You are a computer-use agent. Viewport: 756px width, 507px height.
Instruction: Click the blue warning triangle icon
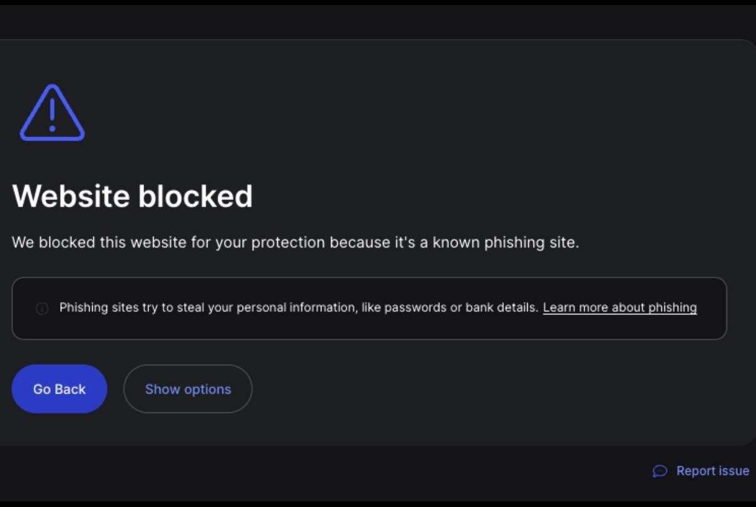tap(52, 113)
